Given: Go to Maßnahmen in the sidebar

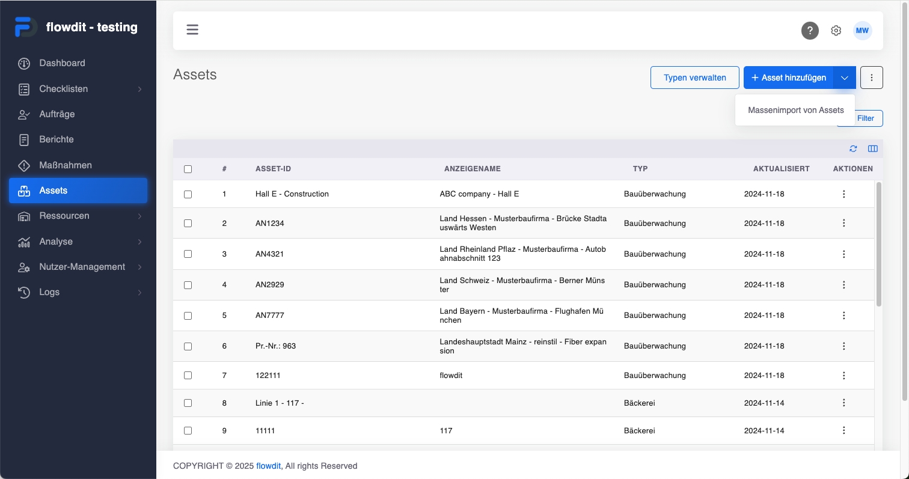Looking at the screenshot, I should click(66, 165).
